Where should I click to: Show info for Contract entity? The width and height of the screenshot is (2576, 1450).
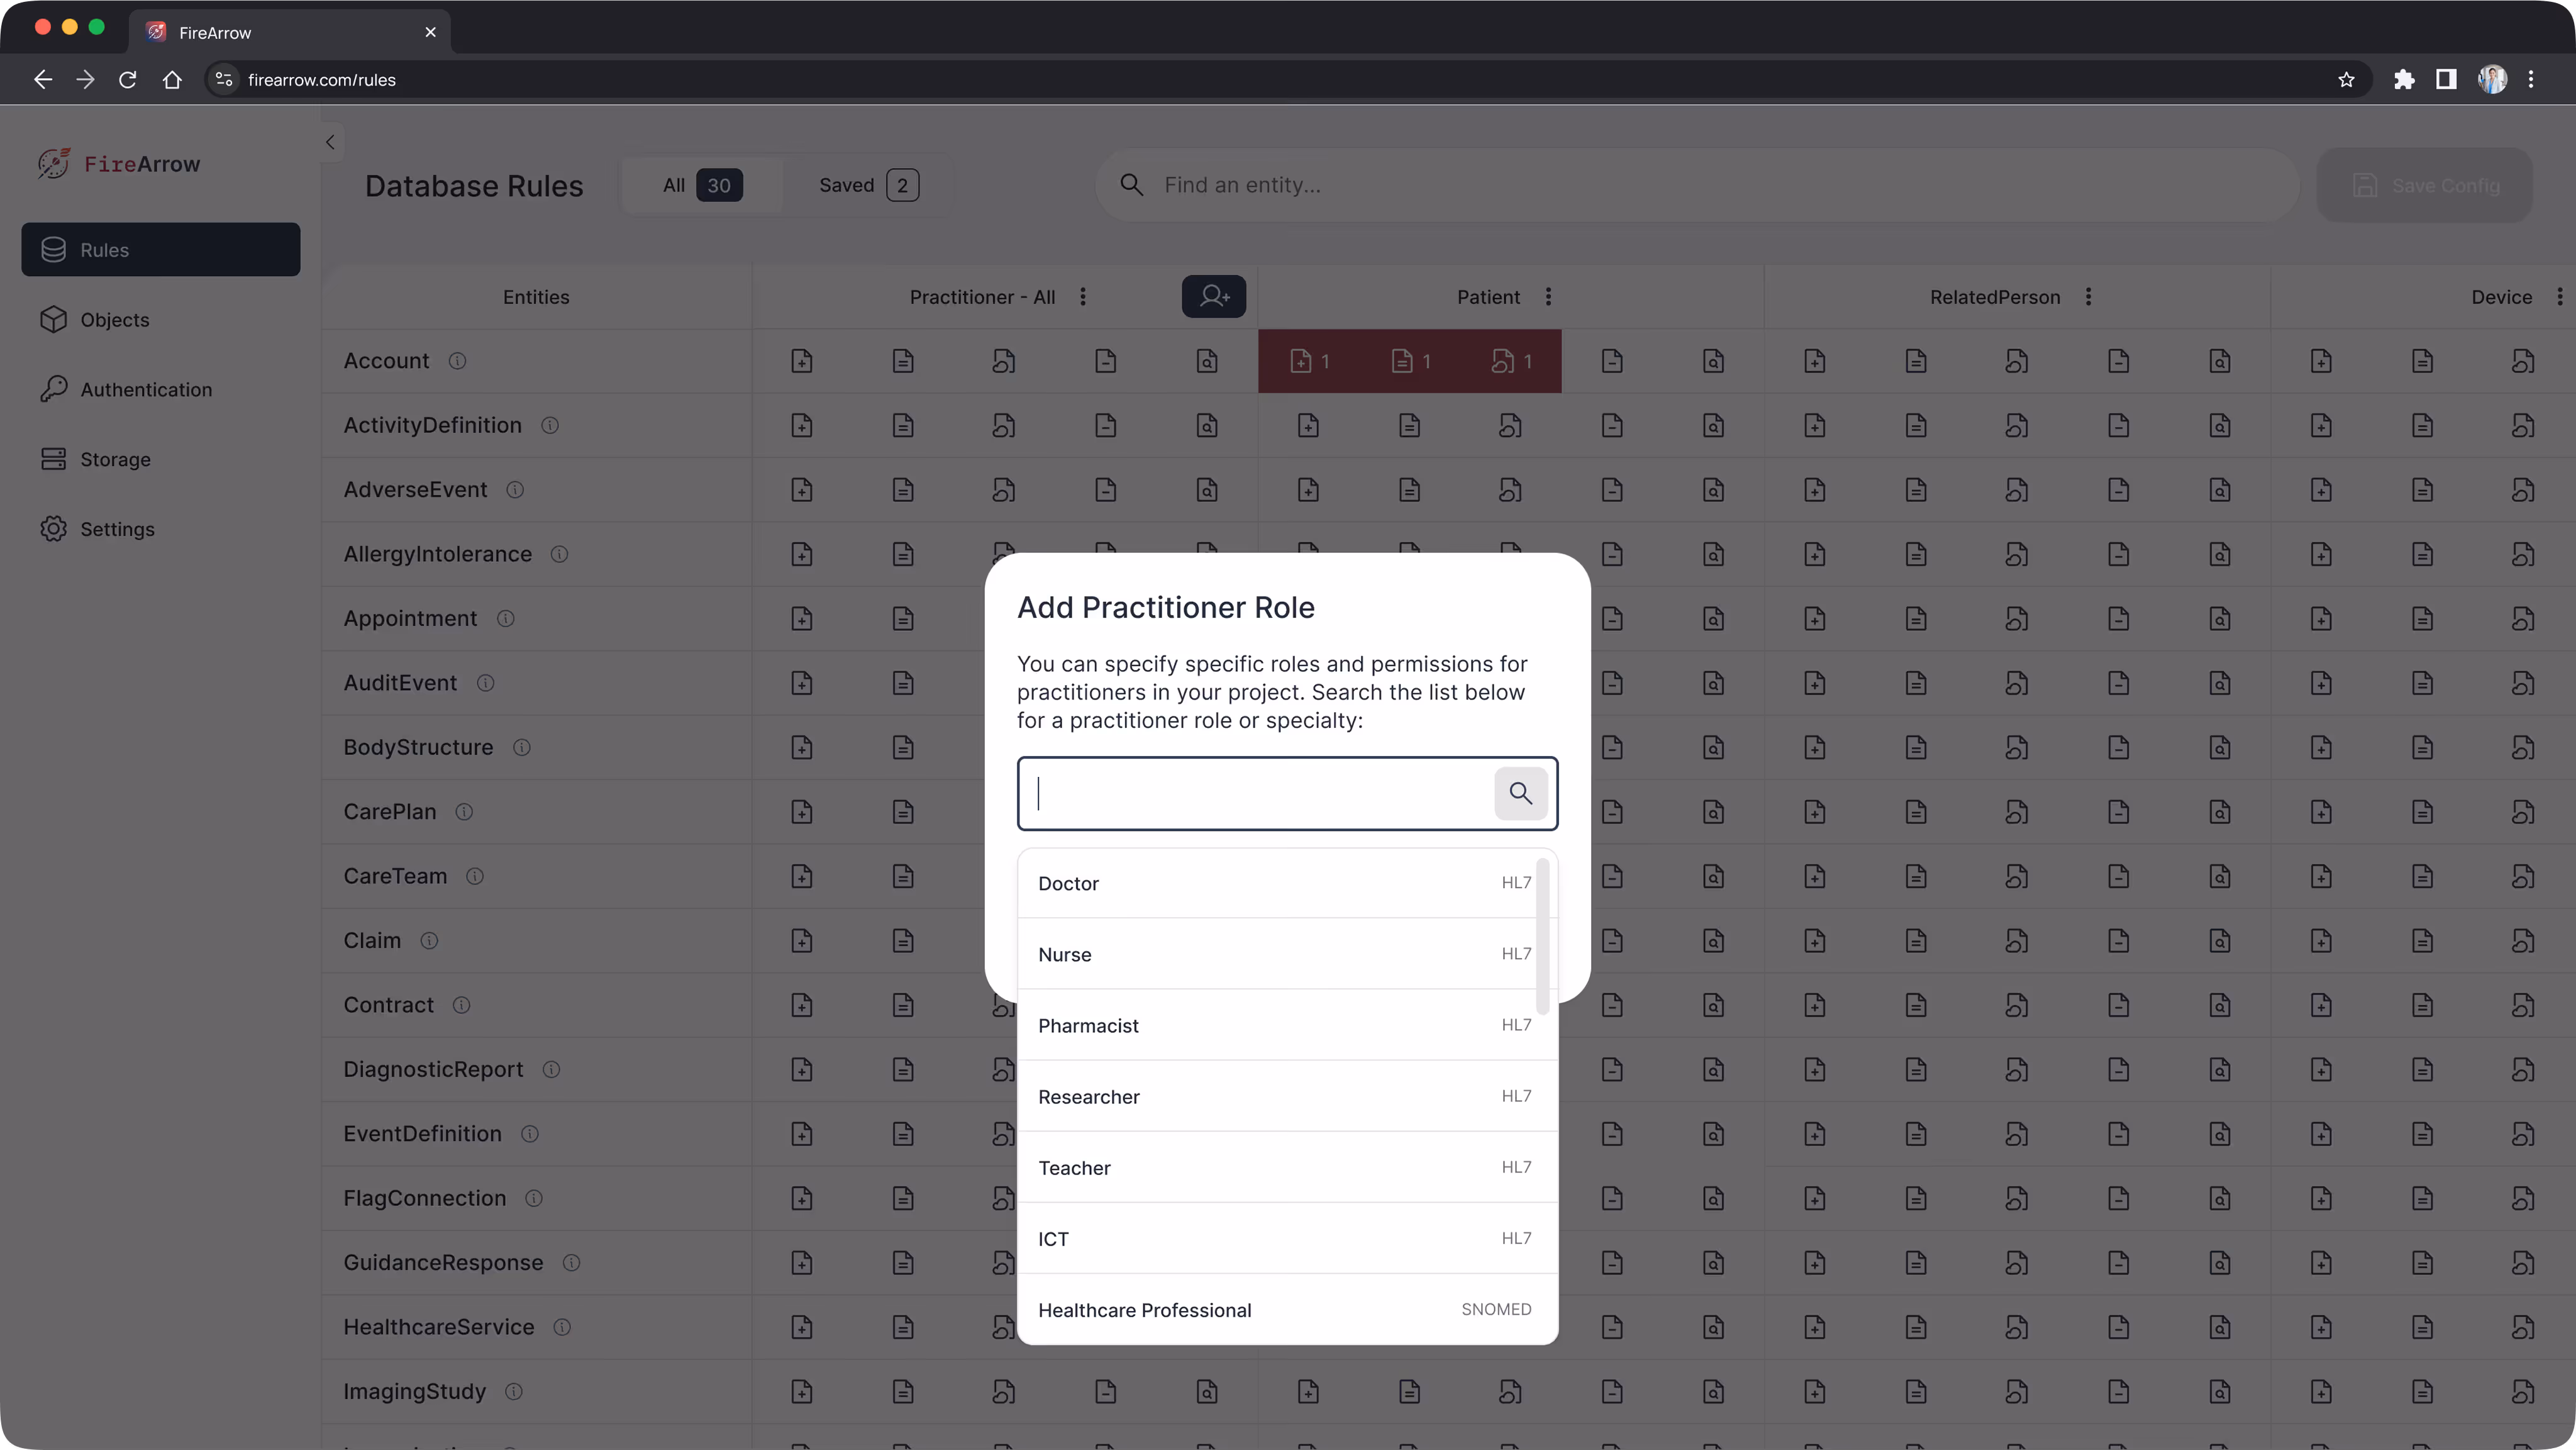[x=461, y=1005]
